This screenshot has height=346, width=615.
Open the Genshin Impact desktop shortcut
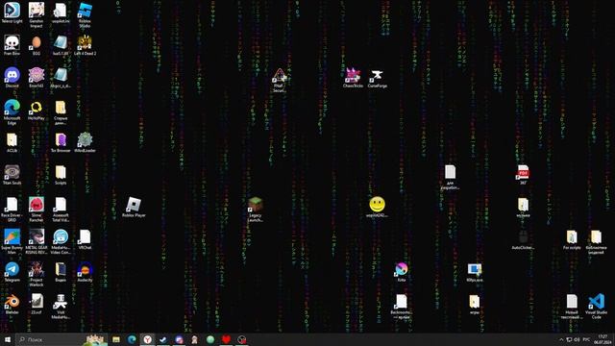point(37,14)
